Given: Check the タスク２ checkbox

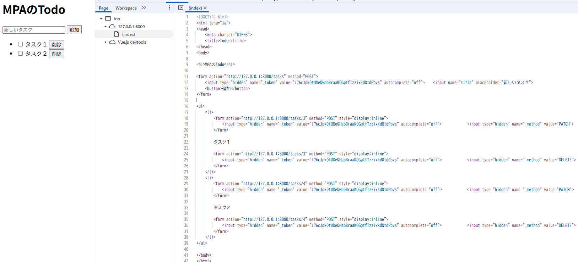Looking at the screenshot, I should [x=21, y=54].
